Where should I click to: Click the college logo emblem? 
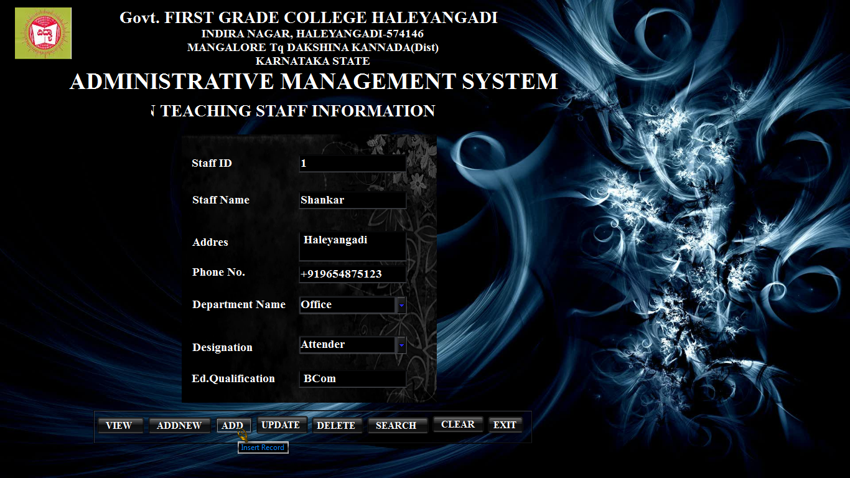click(x=43, y=34)
